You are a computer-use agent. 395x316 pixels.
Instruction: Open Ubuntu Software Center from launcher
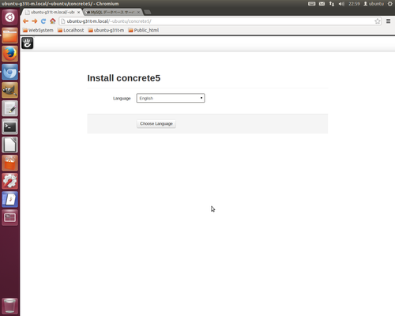tap(10, 163)
